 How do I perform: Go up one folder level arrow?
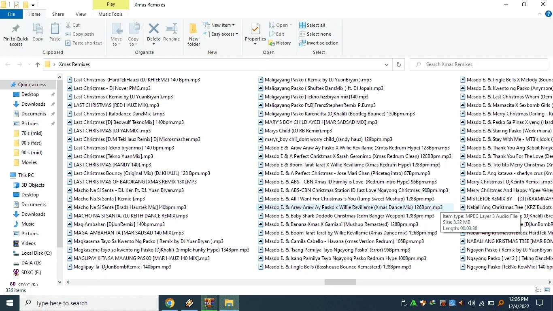tap(38, 64)
